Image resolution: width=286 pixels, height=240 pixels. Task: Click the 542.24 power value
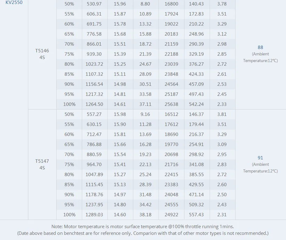pos(197,104)
